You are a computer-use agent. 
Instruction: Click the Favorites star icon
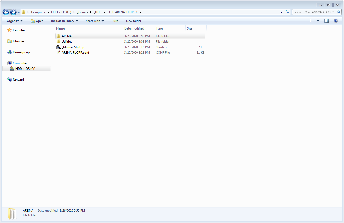tap(9, 30)
